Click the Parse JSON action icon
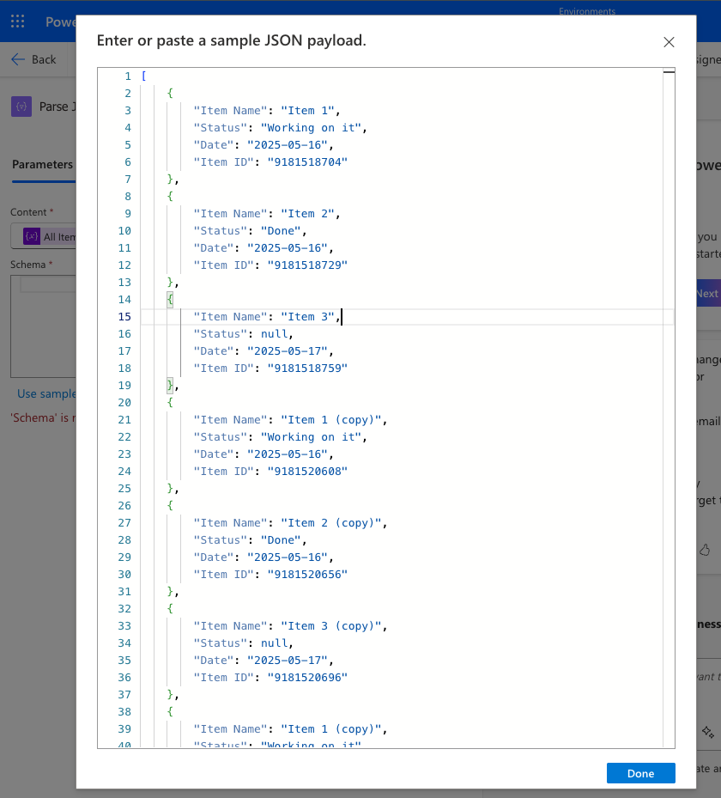This screenshot has height=798, width=721. click(21, 107)
